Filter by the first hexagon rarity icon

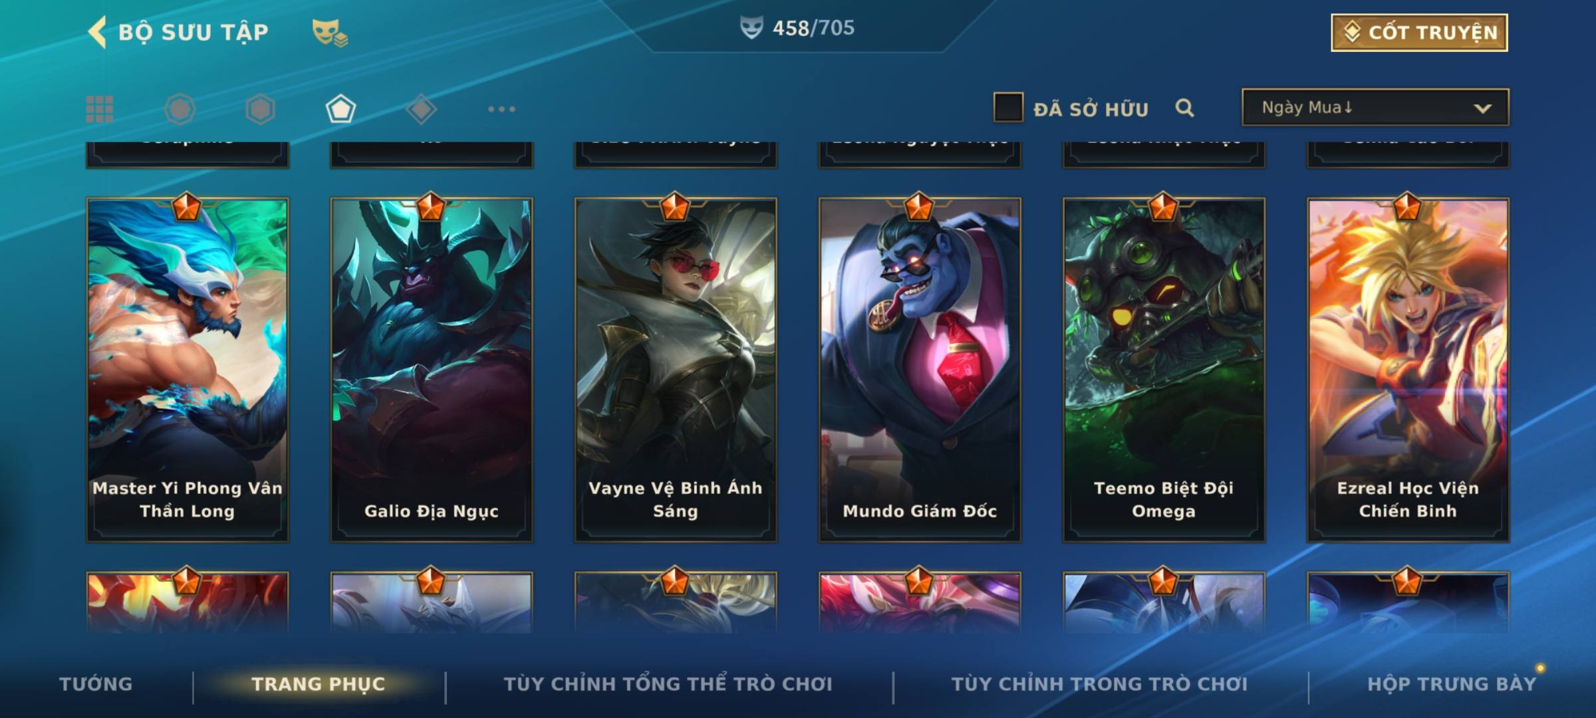[180, 109]
